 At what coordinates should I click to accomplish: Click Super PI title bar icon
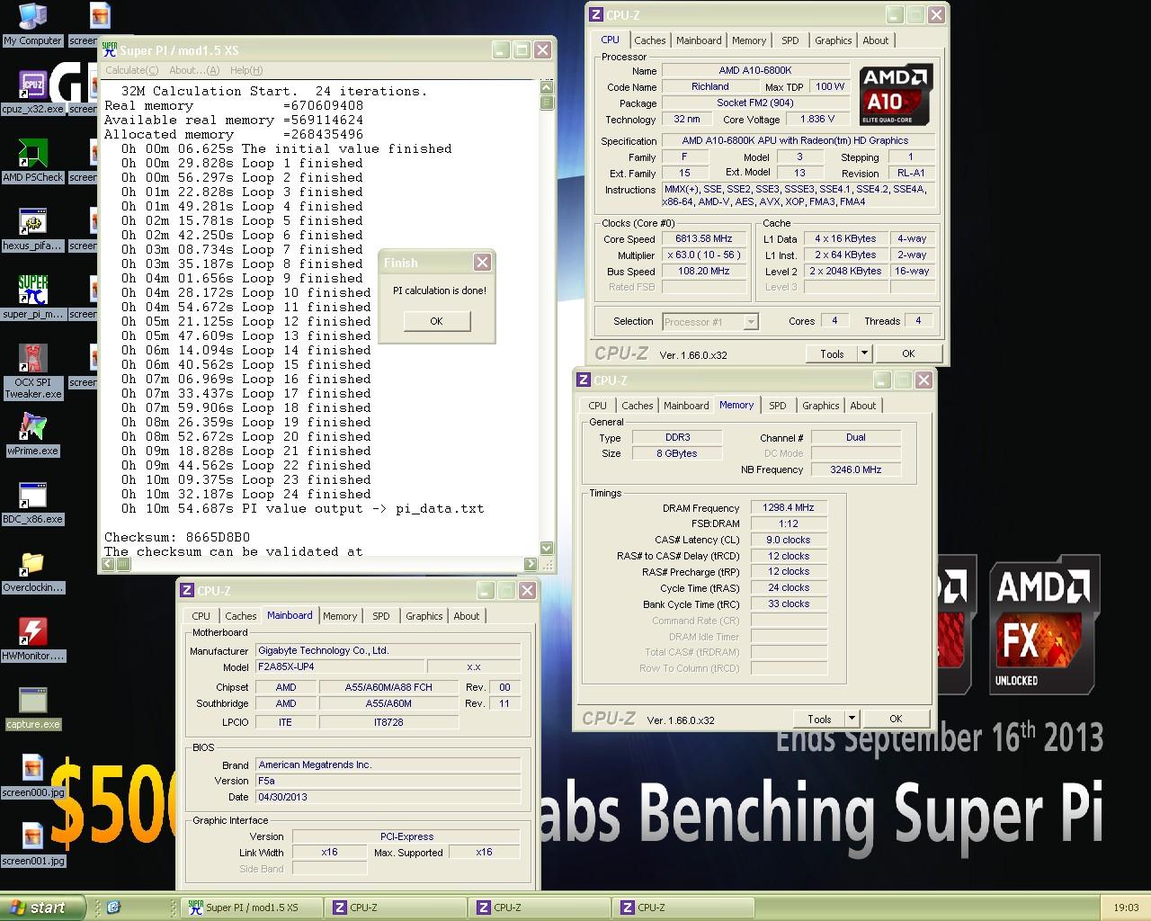(110, 50)
